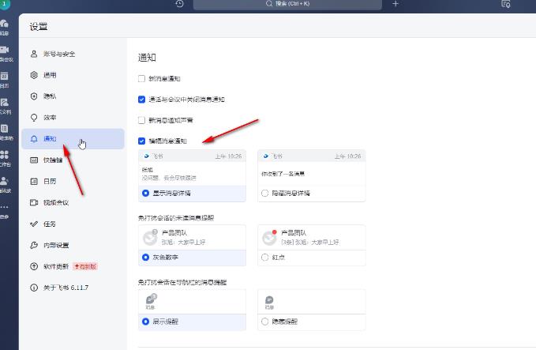Click the 设置 page title

pos(38,27)
